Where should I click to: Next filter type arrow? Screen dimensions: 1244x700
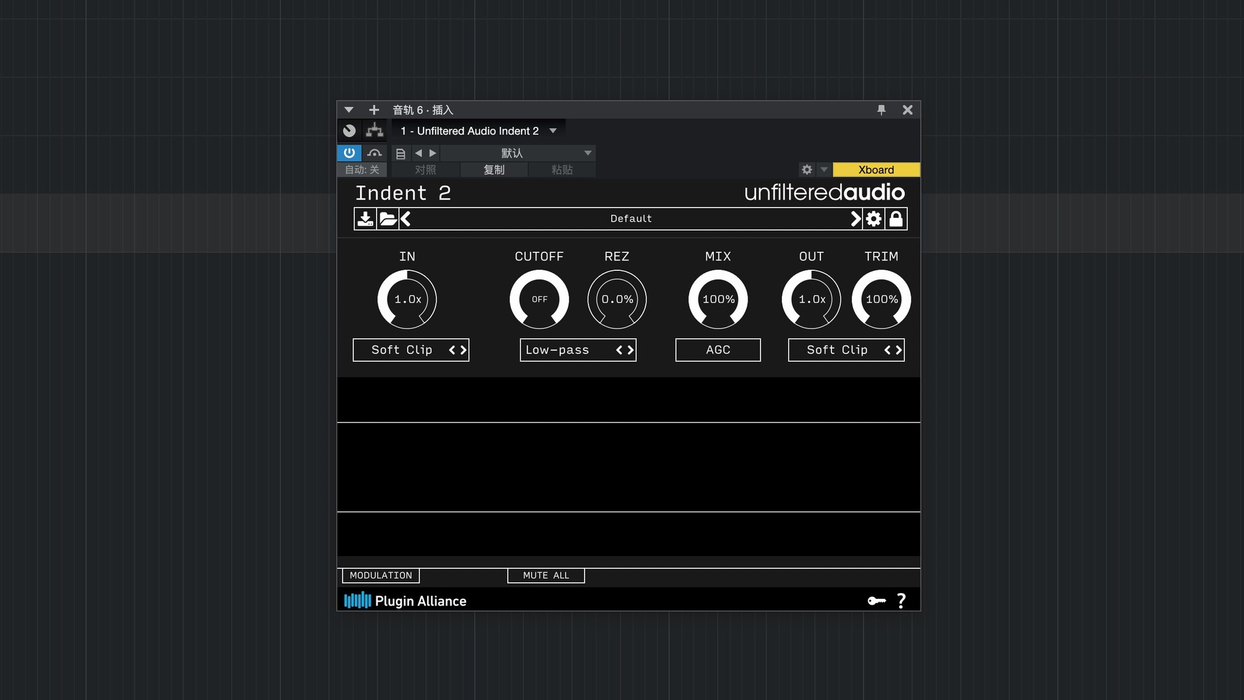coord(630,350)
